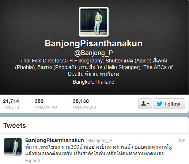The width and height of the screenshot is (189, 164).
Task: Click the profile bio filmography text
Action: (x=94, y=67)
